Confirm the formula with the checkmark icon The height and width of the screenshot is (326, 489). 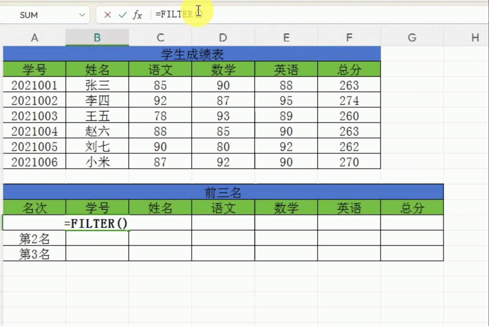[x=122, y=15]
